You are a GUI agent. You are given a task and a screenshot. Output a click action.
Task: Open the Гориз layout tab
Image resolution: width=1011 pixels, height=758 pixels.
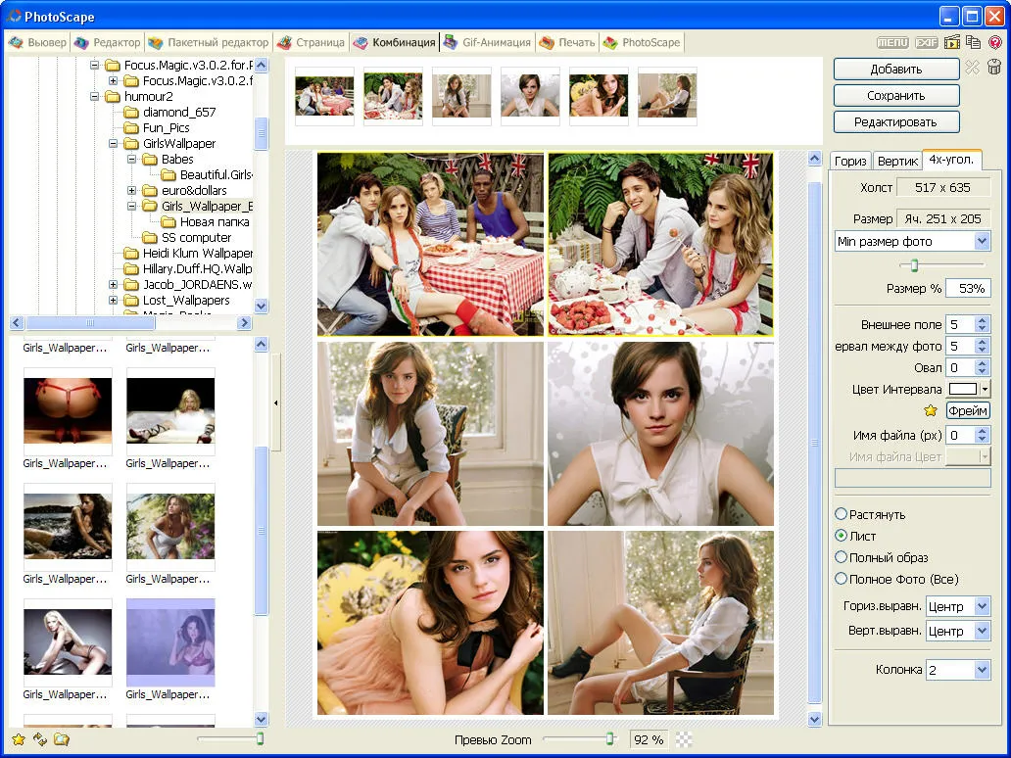click(850, 161)
